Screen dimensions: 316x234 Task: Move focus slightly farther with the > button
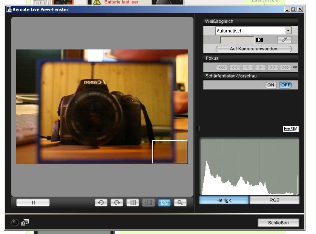260,68
